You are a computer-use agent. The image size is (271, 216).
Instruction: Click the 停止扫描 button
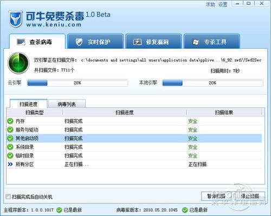pyautogui.click(x=250, y=196)
